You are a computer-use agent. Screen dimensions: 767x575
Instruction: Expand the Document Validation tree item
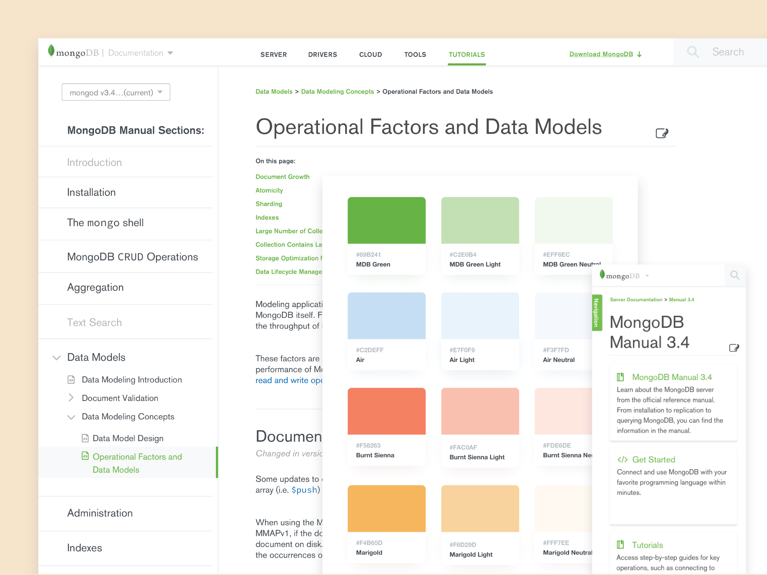(x=71, y=398)
